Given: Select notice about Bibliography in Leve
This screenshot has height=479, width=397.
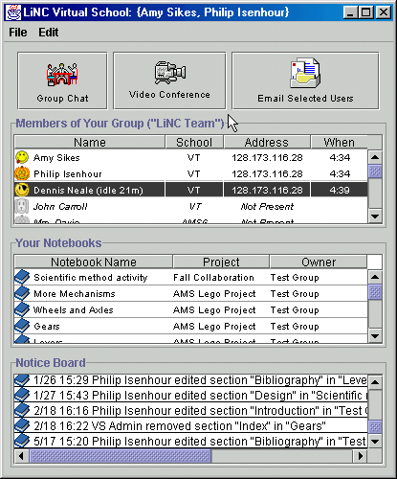Looking at the screenshot, I should click(190, 380).
